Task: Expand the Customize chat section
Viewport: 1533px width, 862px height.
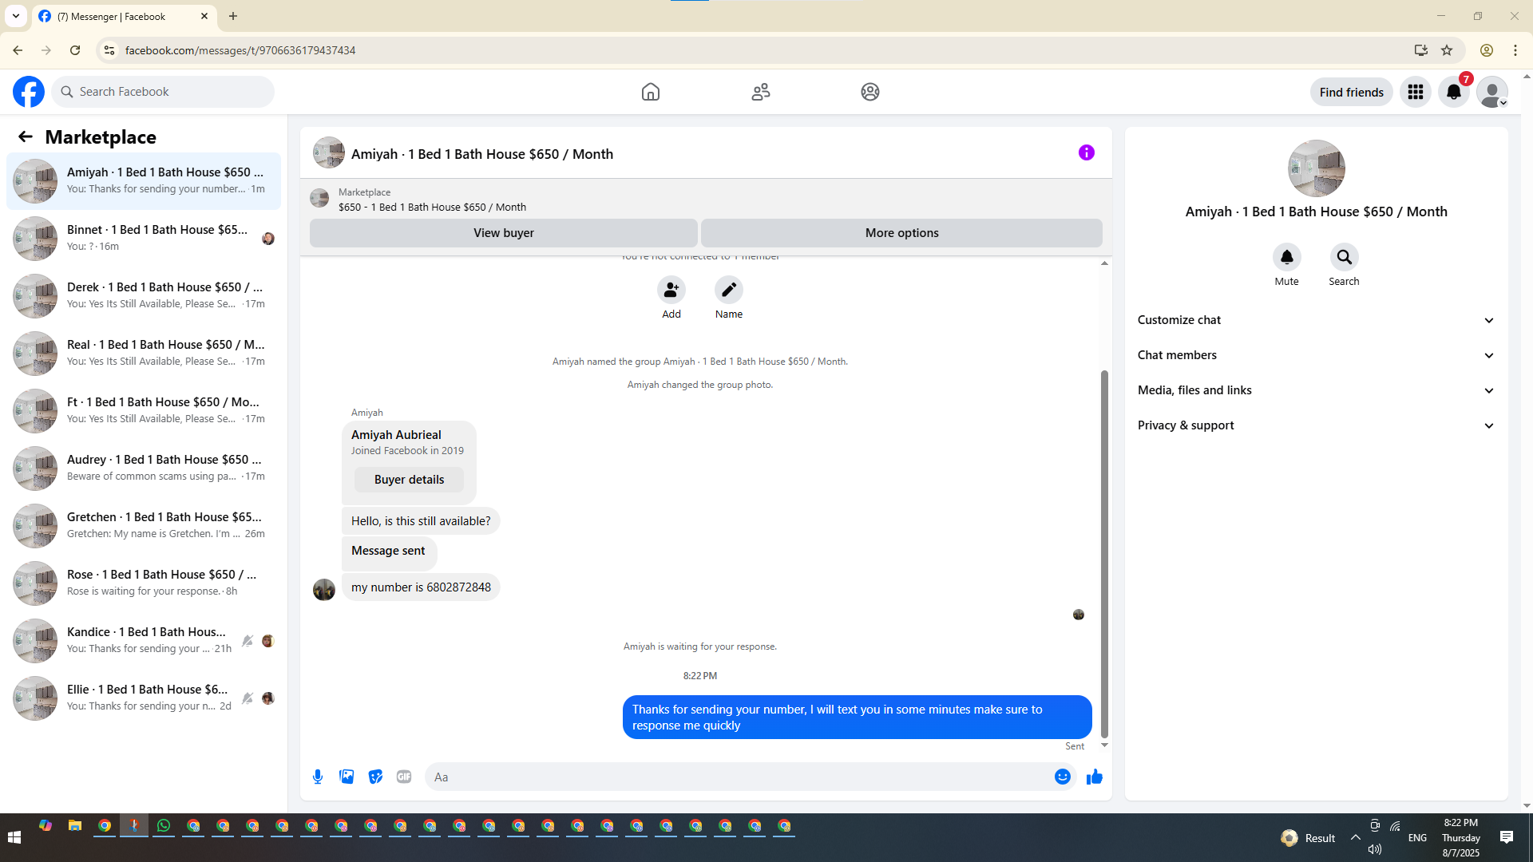Action: 1316,320
